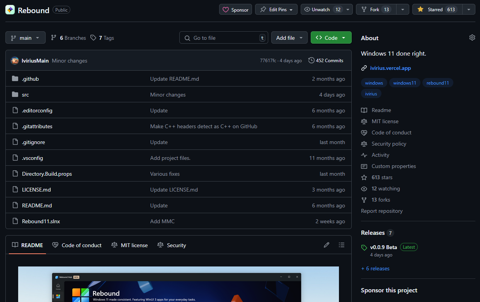Open the 452 Commits history link
Viewport: 480px width, 302px height.
(x=326, y=61)
